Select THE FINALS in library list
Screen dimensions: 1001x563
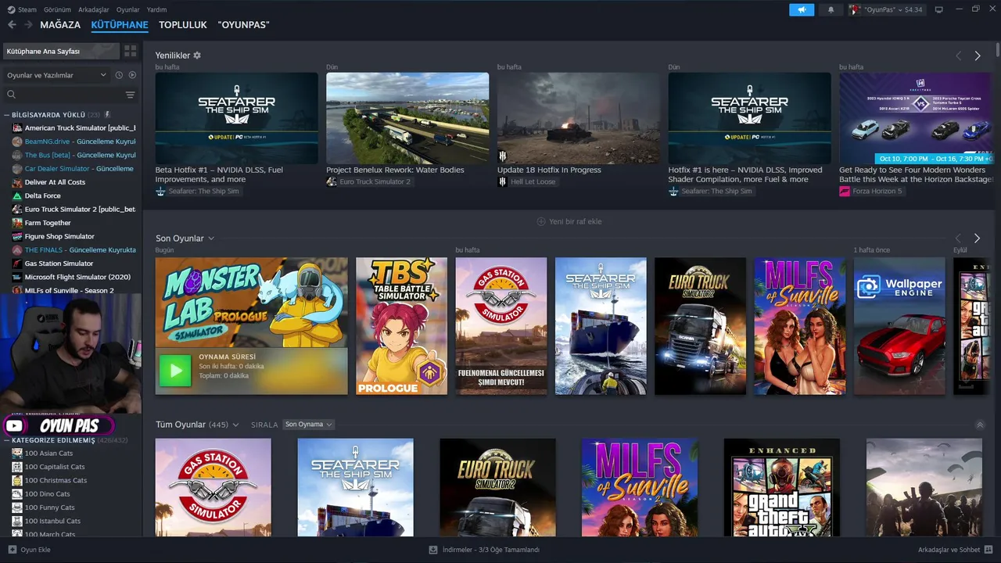point(73,250)
